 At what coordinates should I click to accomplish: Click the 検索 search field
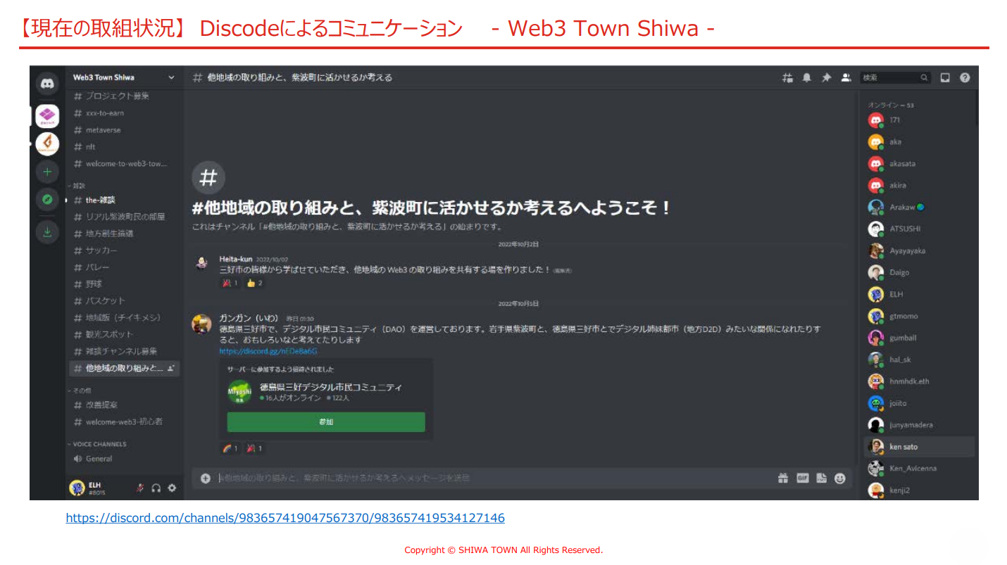pos(896,77)
